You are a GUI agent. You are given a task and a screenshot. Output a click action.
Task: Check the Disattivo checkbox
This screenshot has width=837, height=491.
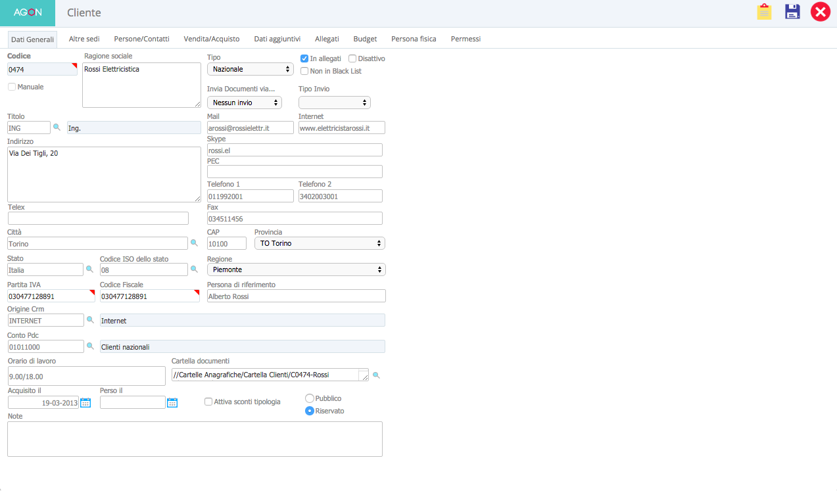352,58
